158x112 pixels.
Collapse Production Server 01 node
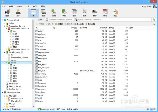click(7, 29)
